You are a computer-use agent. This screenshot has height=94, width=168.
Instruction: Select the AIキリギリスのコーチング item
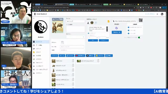click(88, 61)
